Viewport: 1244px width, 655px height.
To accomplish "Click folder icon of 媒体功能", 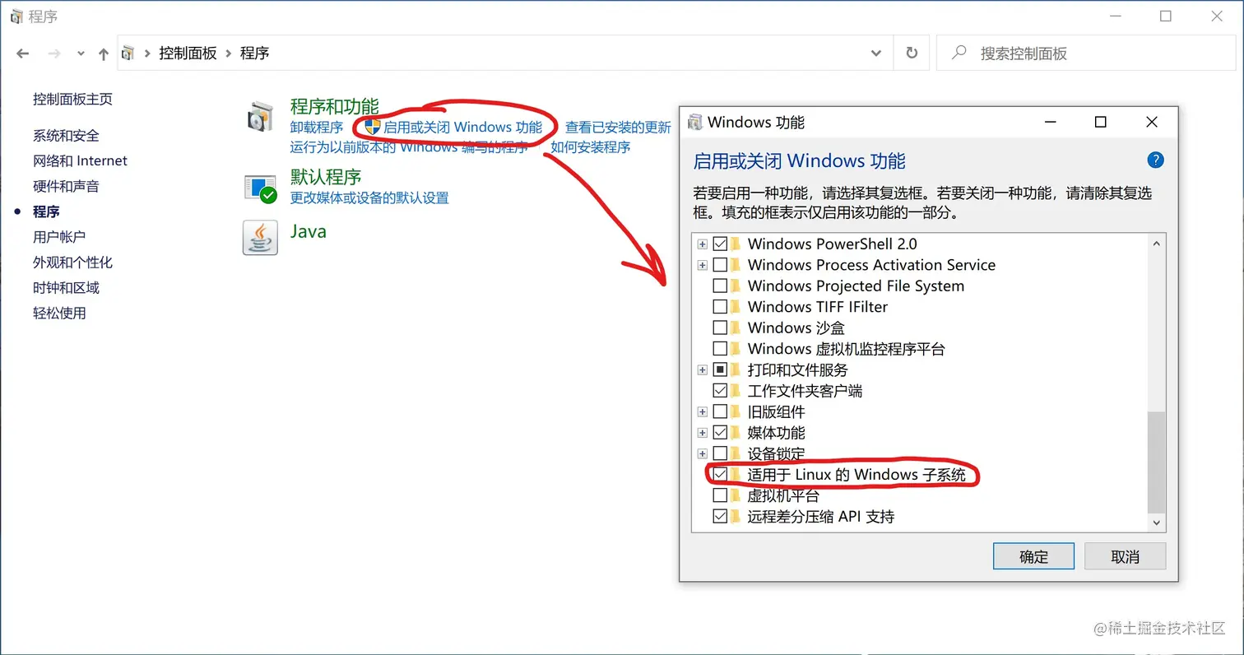I will [736, 432].
